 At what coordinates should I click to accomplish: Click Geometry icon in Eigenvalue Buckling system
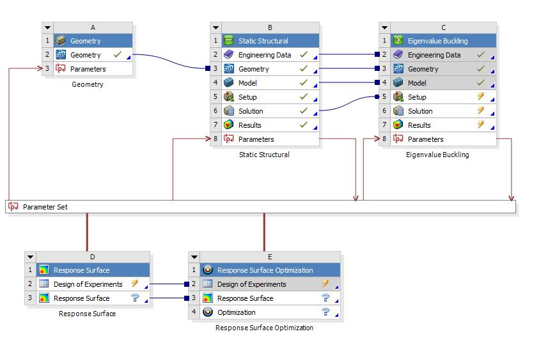click(398, 68)
